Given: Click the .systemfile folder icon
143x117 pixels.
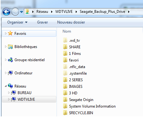Looking at the screenshot, I should pyautogui.click(x=65, y=73).
